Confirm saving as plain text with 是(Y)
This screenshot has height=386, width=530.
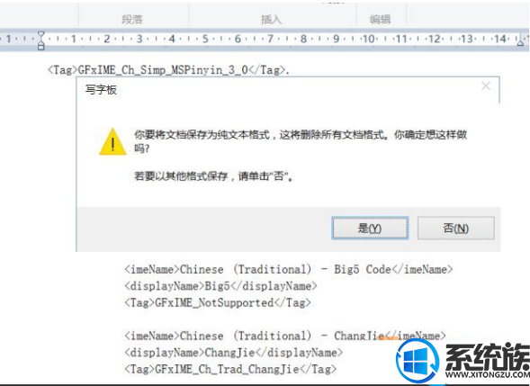click(x=370, y=229)
